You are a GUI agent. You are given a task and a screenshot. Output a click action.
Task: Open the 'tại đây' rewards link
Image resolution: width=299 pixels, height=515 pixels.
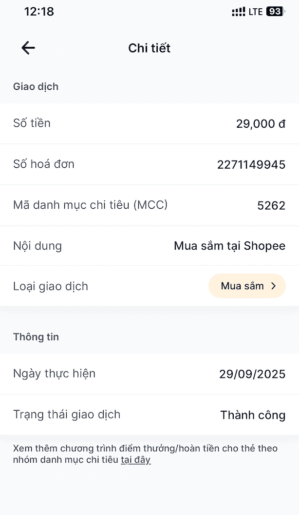[135, 460]
